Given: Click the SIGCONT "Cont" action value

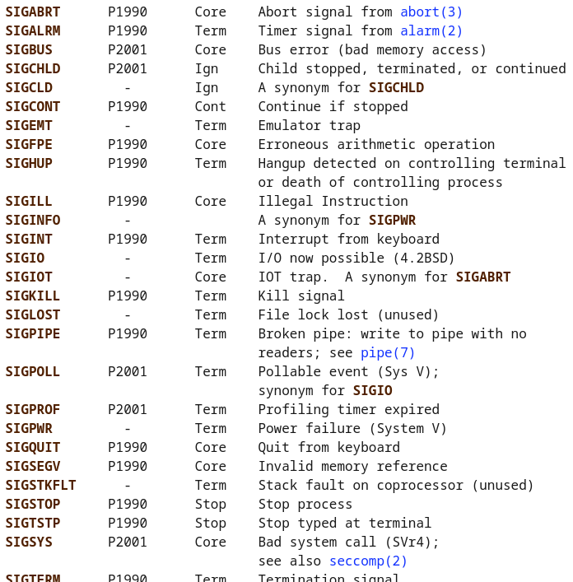Looking at the screenshot, I should (x=210, y=106).
